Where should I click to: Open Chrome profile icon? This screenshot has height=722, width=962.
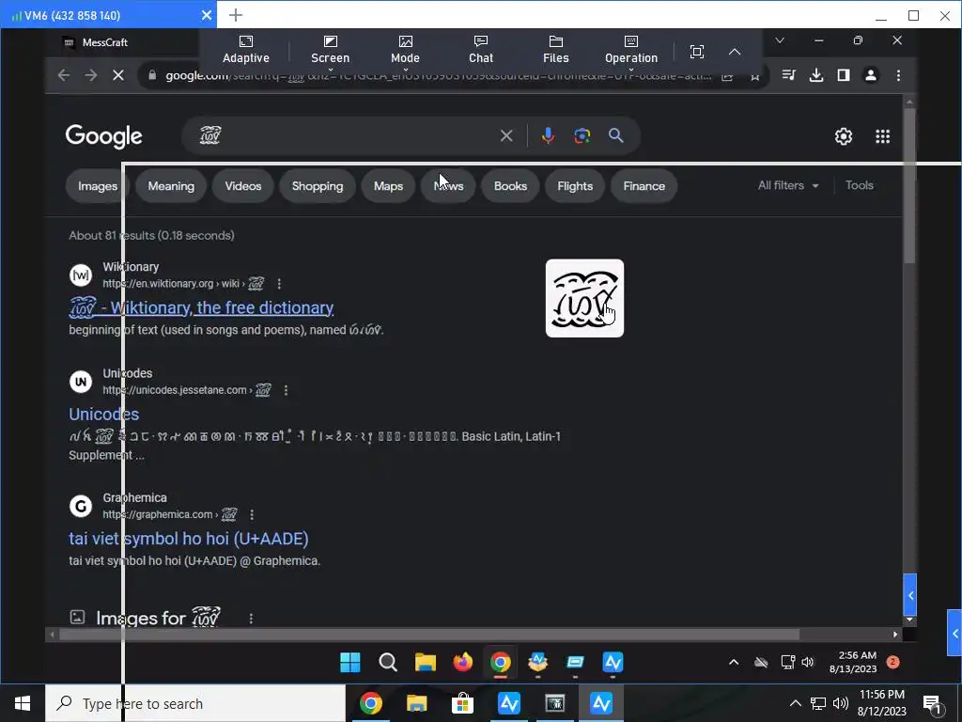click(x=871, y=75)
